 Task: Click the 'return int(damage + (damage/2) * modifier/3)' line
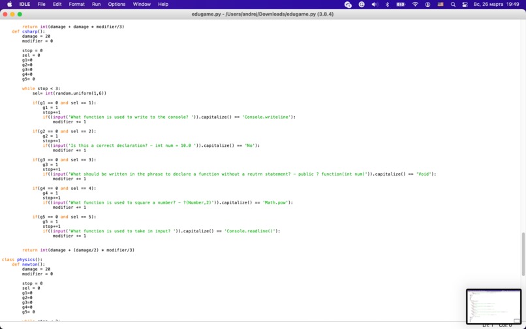[78, 250]
